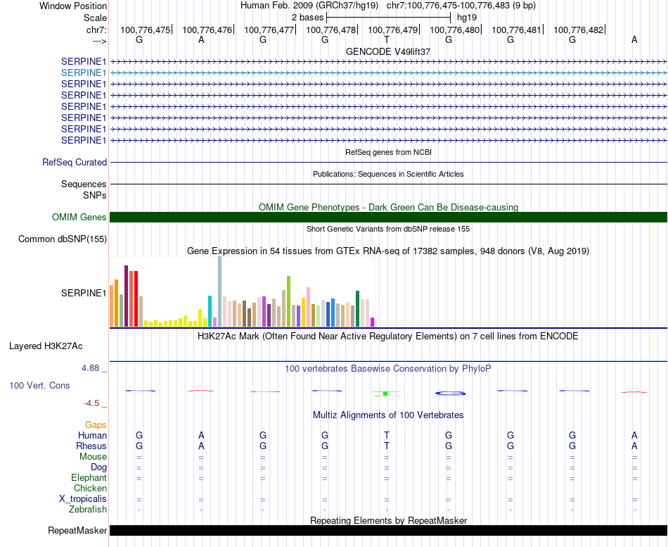The height and width of the screenshot is (547, 668).
Task: Click the 100,776,482 ruler position
Action: (x=579, y=30)
